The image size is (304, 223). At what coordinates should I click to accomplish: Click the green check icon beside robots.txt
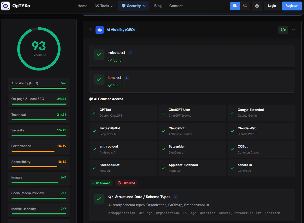pyautogui.click(x=99, y=54)
